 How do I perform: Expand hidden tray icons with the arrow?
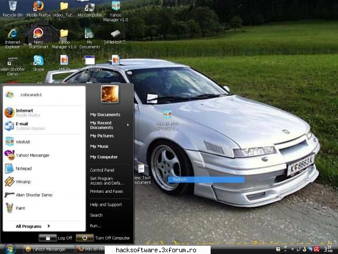click(x=292, y=249)
